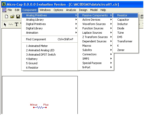Open the Analysis menu
The width and height of the screenshot is (144, 116).
click(71, 10)
